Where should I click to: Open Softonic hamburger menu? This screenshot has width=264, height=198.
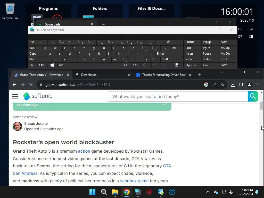tap(15, 96)
